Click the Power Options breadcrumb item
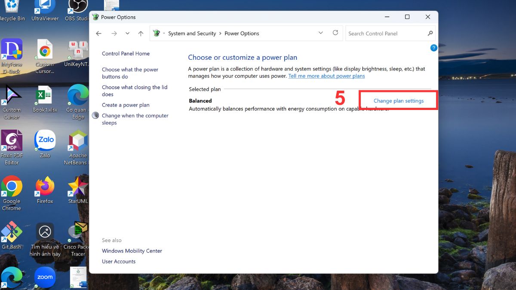The image size is (516, 290). click(x=242, y=34)
